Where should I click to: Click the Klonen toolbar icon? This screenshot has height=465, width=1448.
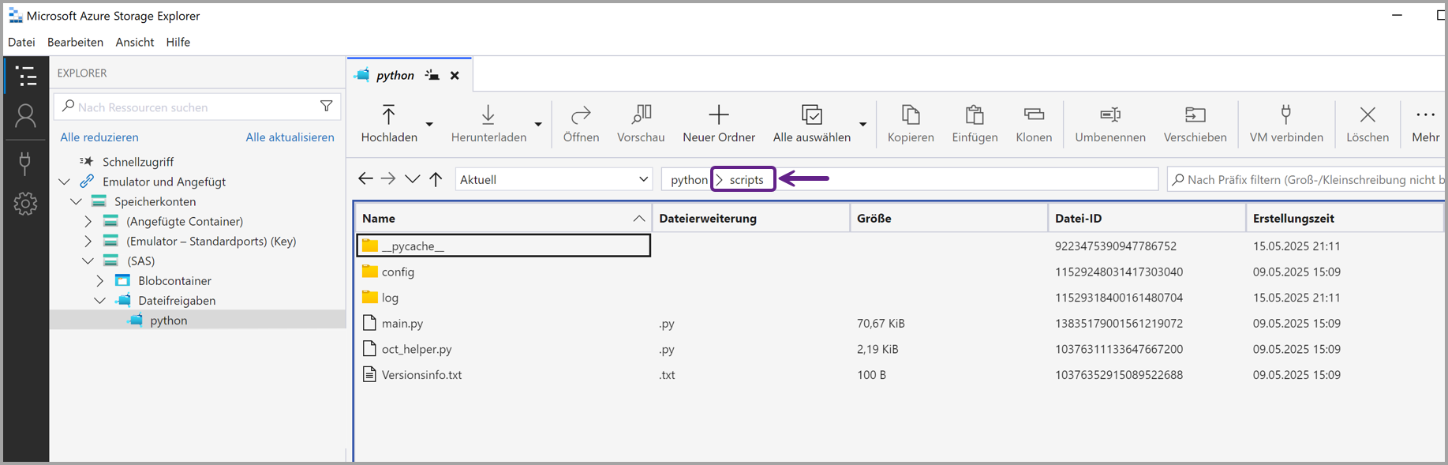pyautogui.click(x=1033, y=115)
